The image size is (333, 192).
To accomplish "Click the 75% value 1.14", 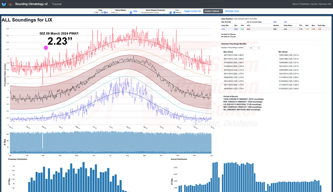I will [x=300, y=29].
